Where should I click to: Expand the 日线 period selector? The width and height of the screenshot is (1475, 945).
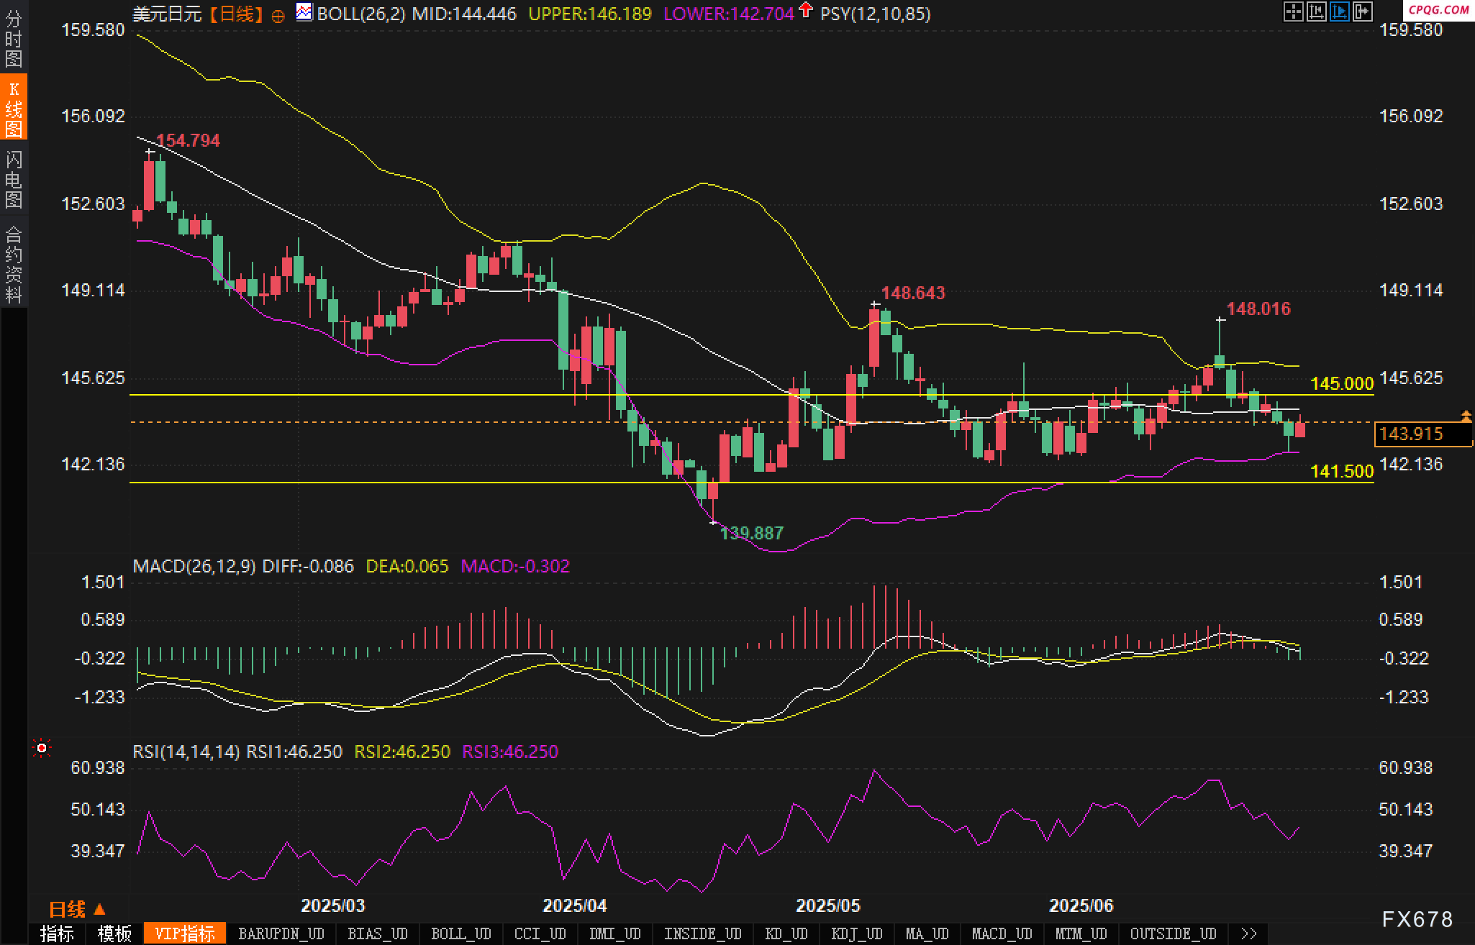point(77,909)
